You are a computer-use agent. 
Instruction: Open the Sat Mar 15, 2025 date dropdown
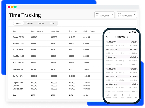click(104, 15)
